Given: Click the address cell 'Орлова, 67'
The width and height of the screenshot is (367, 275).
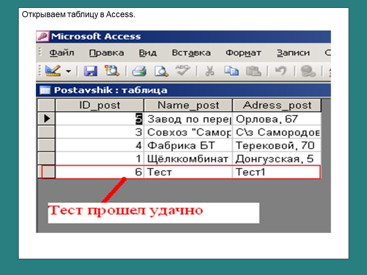Looking at the screenshot, I should (277, 119).
